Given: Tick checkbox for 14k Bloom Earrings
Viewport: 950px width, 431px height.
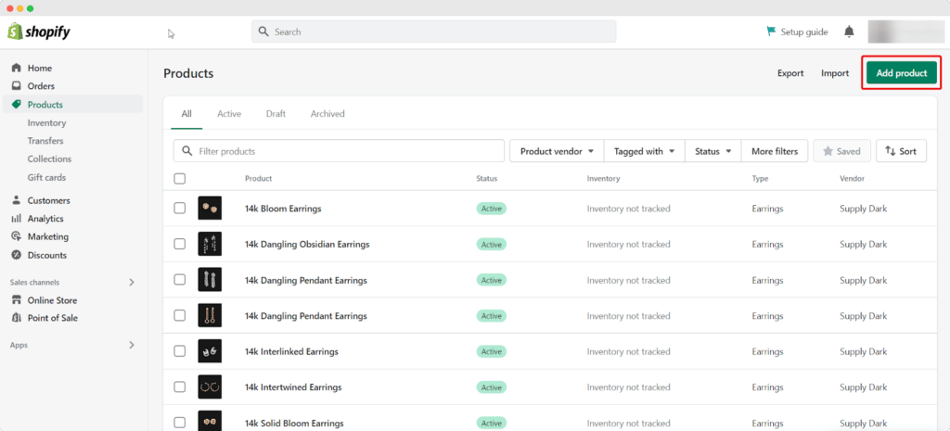Looking at the screenshot, I should point(180,209).
